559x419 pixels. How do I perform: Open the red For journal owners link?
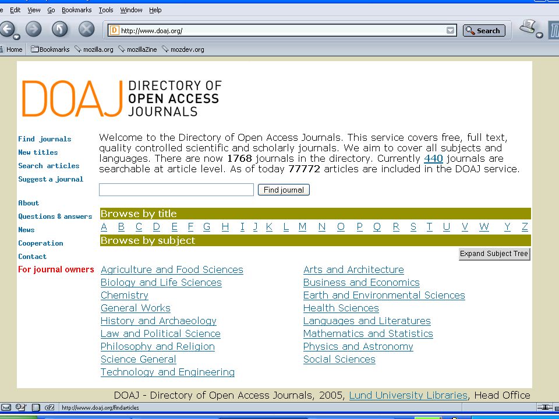56,269
